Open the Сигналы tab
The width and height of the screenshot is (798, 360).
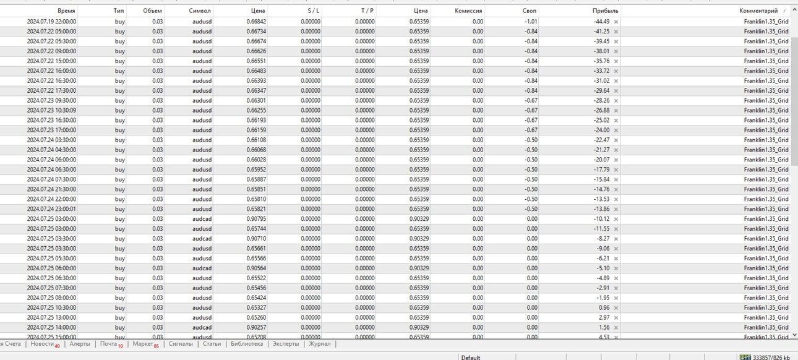point(181,344)
